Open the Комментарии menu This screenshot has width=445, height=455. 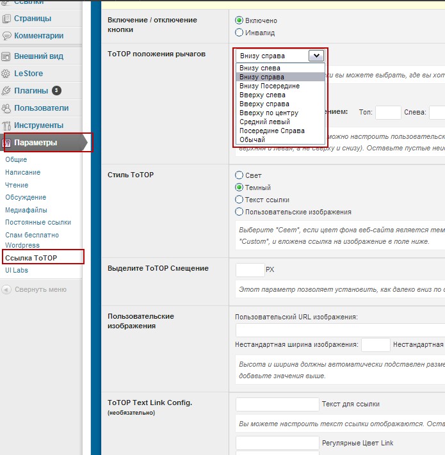[38, 36]
